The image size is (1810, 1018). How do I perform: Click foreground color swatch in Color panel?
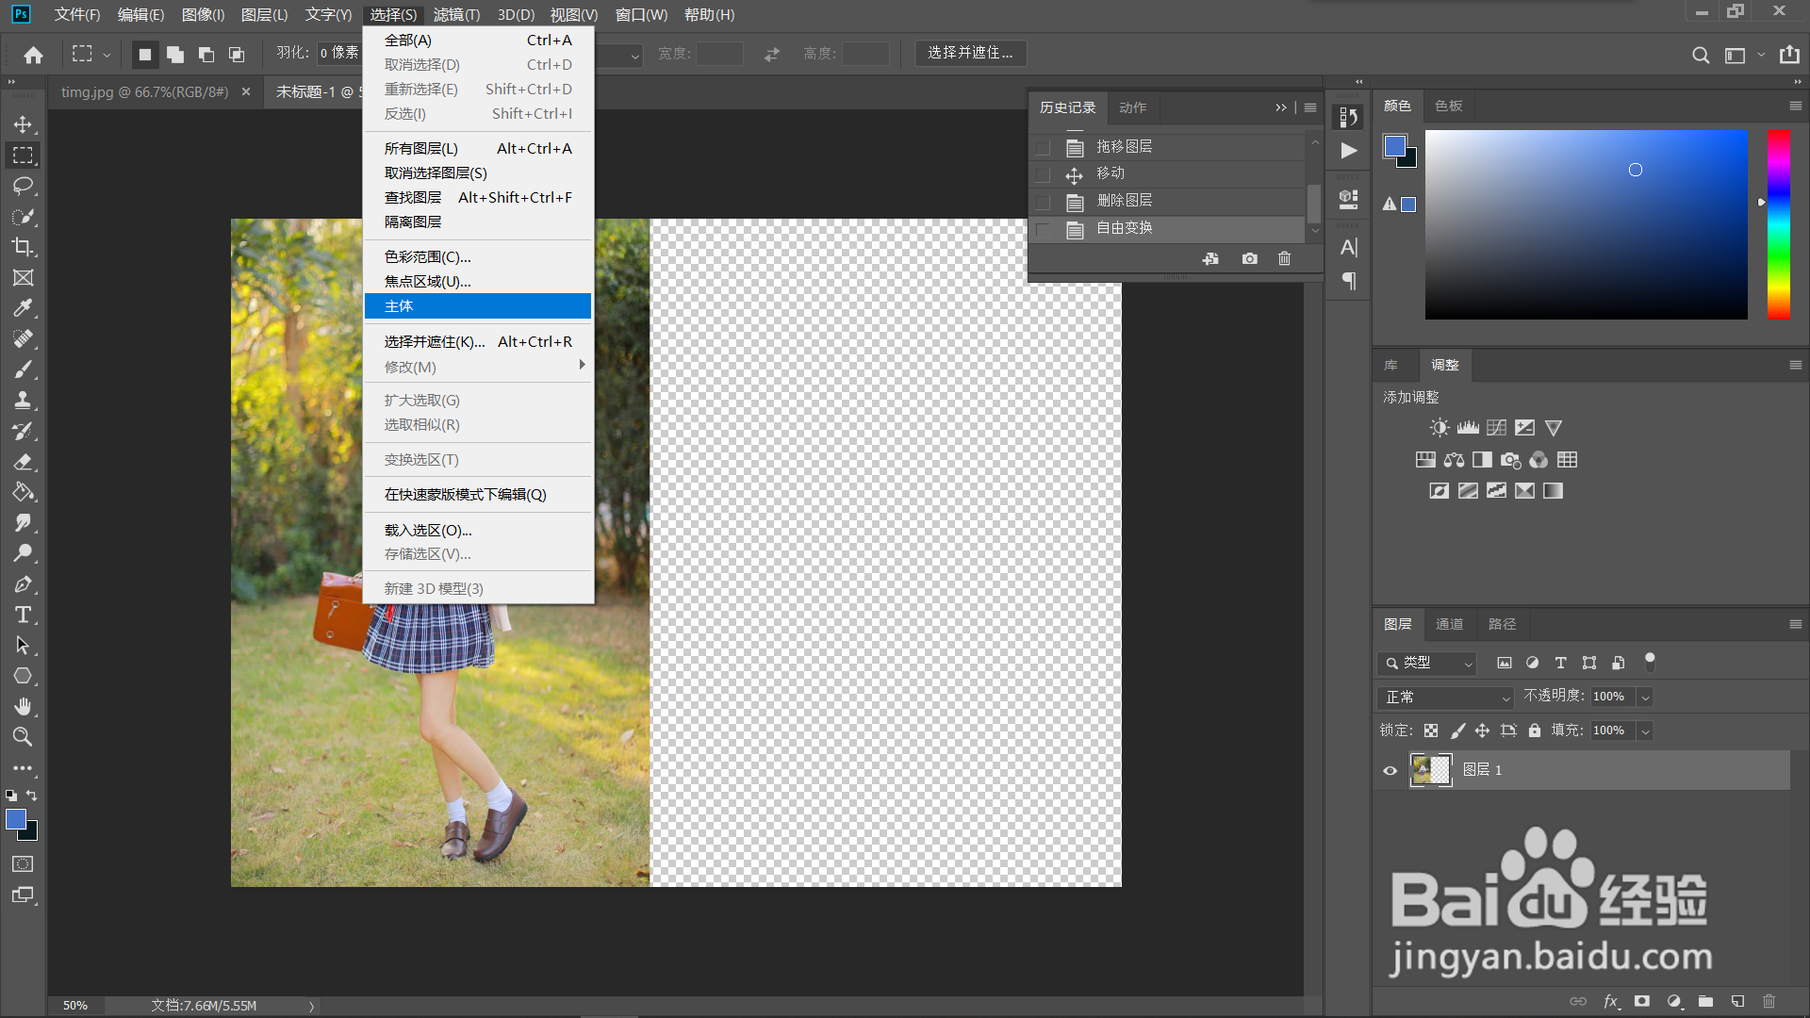pos(1394,146)
